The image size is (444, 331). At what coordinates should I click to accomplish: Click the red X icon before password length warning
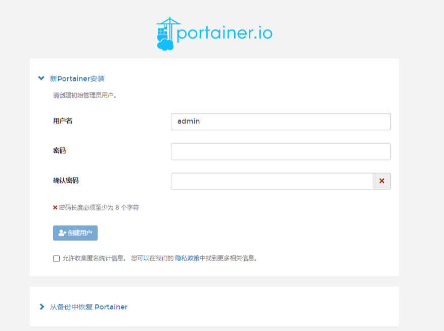pyautogui.click(x=55, y=208)
